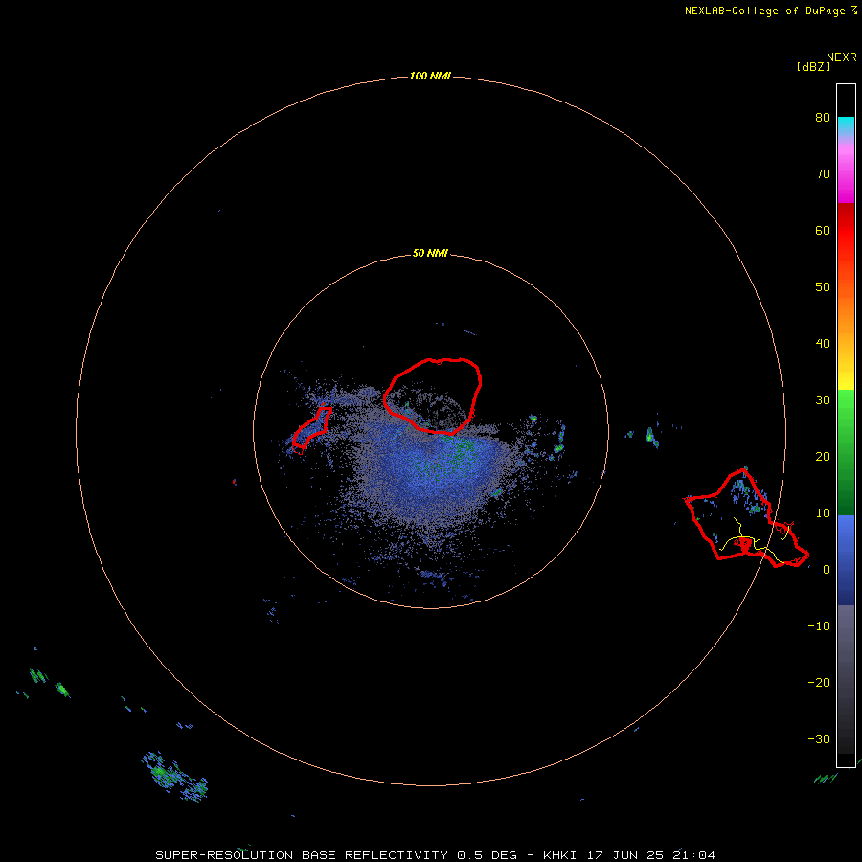Image resolution: width=862 pixels, height=862 pixels.
Task: Click the KHKI station ID in caption
Action: (563, 855)
